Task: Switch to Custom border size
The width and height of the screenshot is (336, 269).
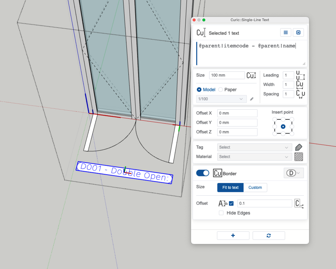Action: 255,187
